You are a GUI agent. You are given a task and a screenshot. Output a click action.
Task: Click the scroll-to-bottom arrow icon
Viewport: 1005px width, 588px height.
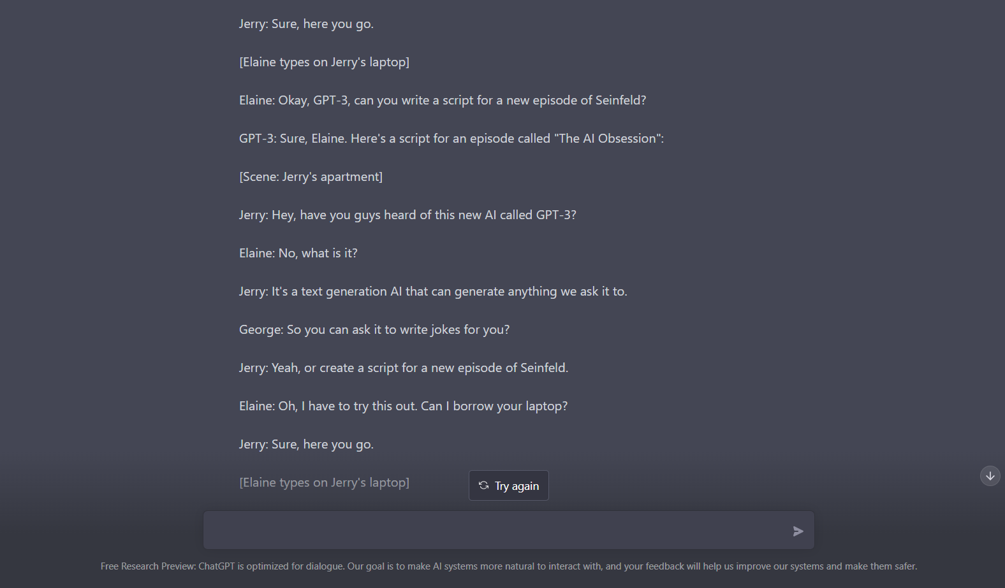pos(989,475)
